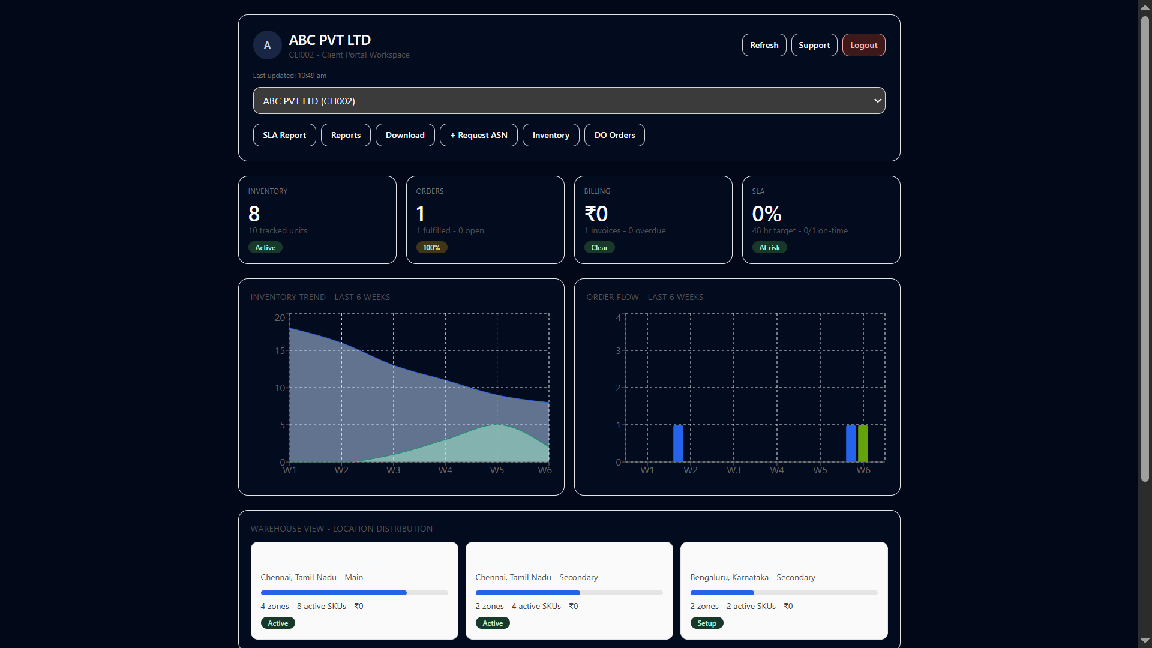Click the '10 tracked units' text
The height and width of the screenshot is (648, 1152).
[278, 230]
